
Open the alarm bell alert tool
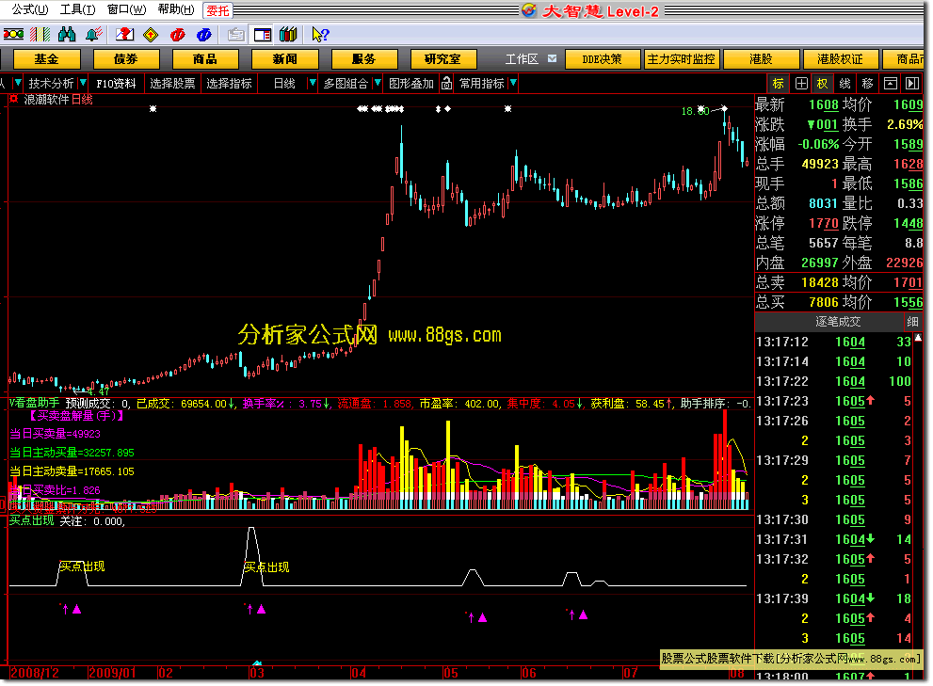pos(94,35)
